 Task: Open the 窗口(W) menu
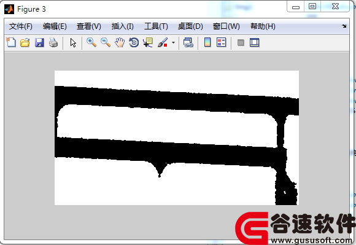point(226,26)
